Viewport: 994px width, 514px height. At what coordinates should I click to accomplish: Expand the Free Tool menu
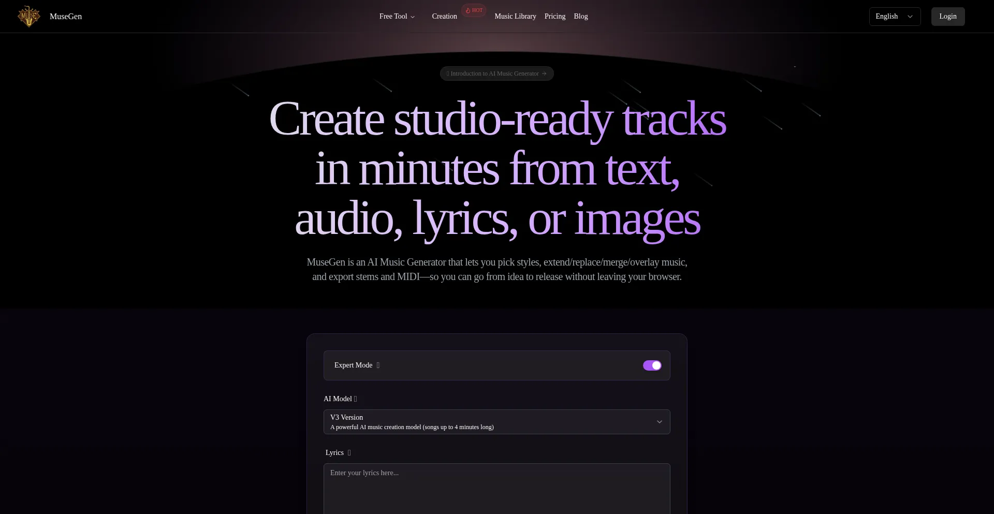point(397,17)
